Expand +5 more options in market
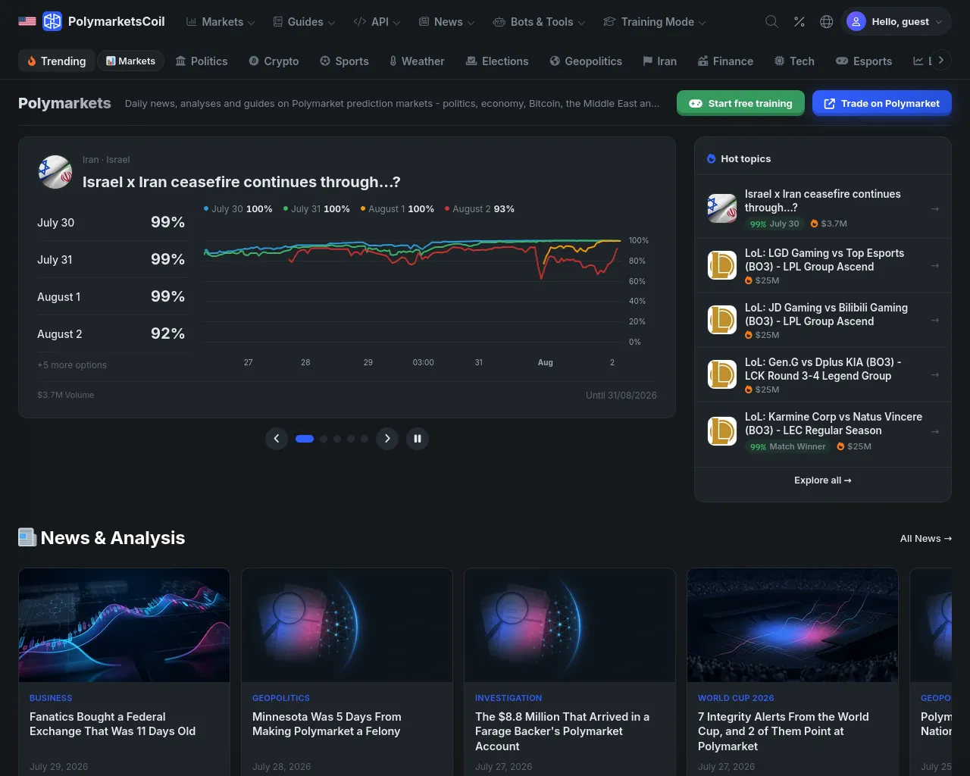970x776 pixels. click(x=72, y=365)
